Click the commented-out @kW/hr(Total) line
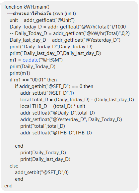Viewport: 139px width, 193px height. (70, 33)
